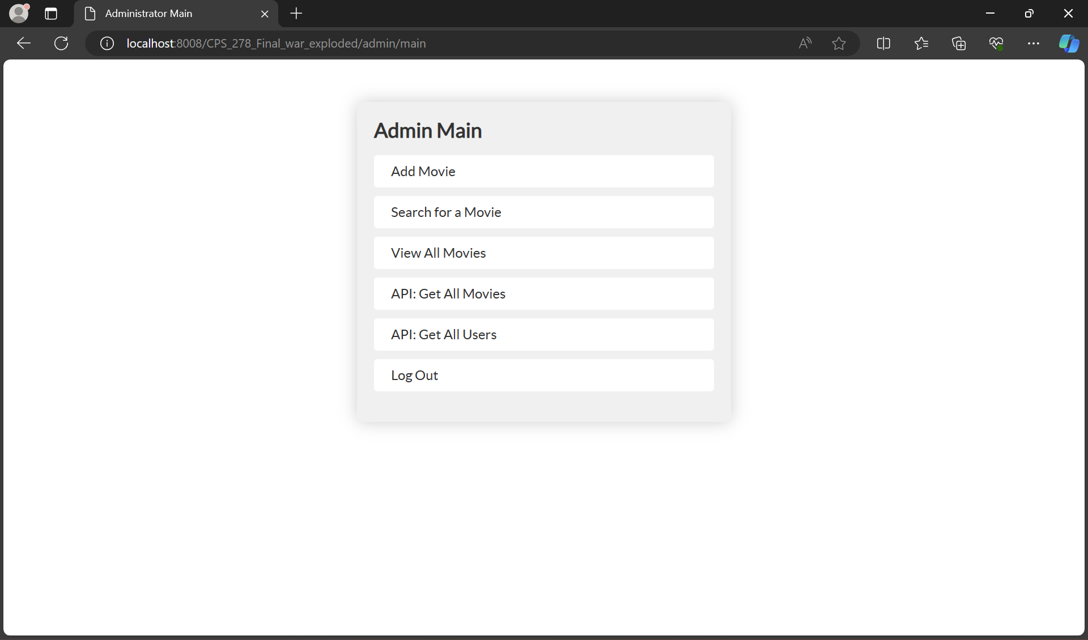1088x640 pixels.
Task: View site information icon in address bar
Action: pos(107,44)
